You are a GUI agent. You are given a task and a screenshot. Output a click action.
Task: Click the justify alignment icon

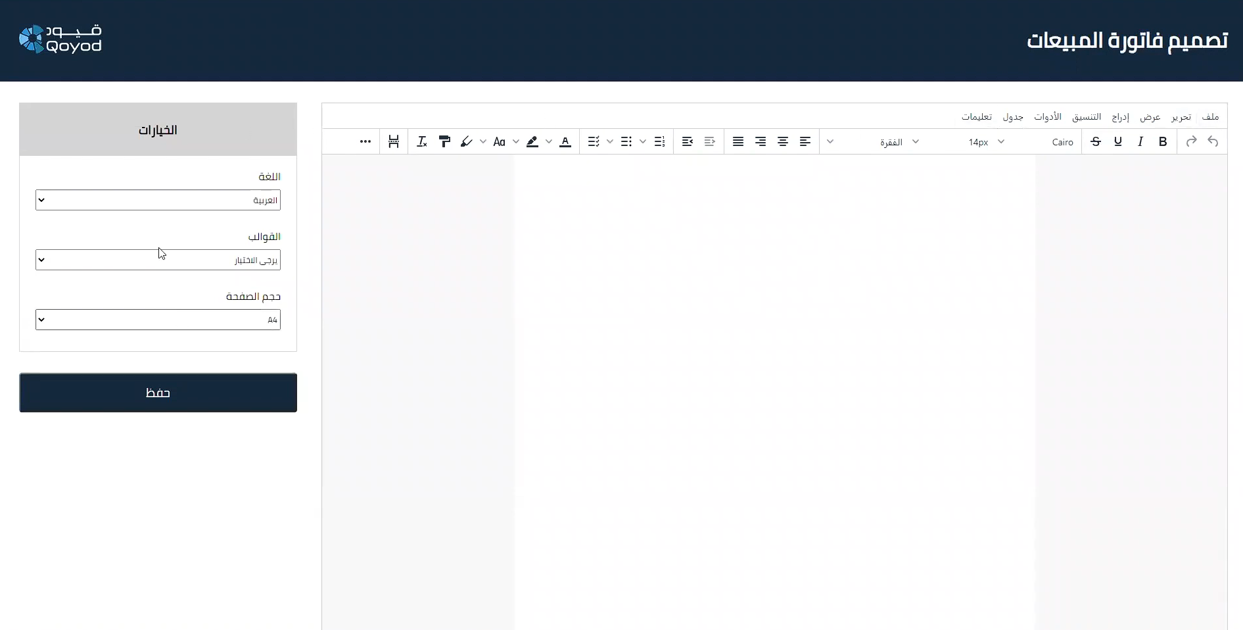(738, 141)
